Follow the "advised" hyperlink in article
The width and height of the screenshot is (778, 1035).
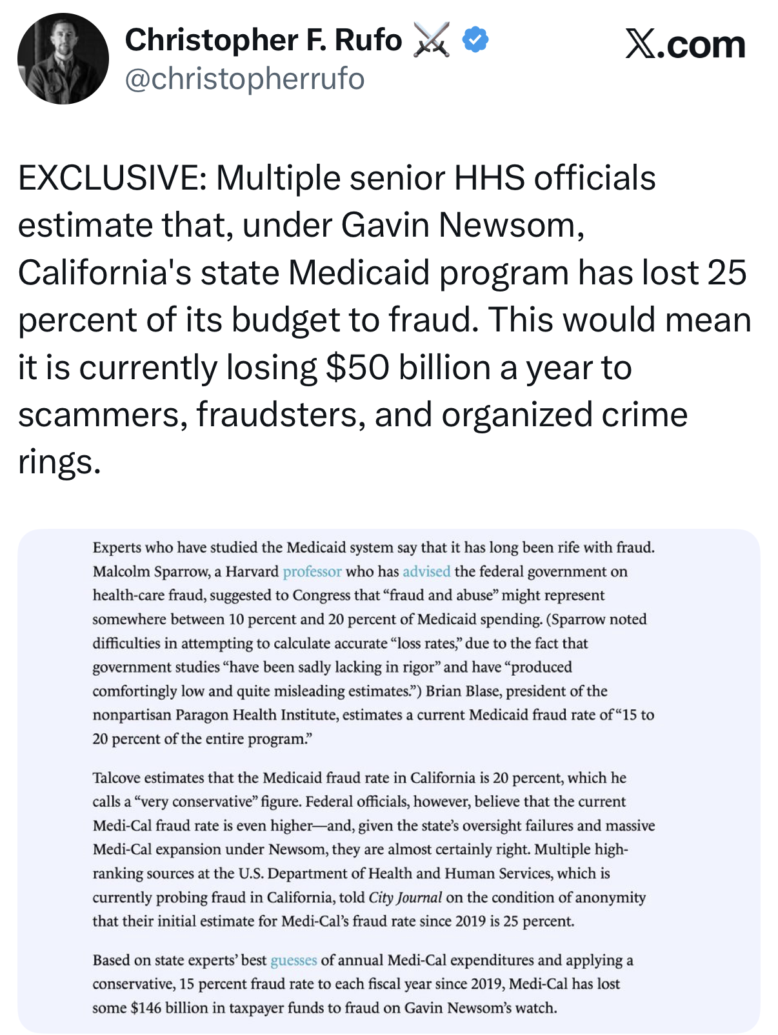pos(426,571)
